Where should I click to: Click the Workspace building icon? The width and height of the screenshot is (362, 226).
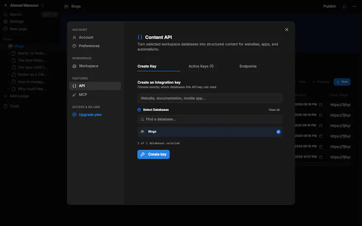74,66
